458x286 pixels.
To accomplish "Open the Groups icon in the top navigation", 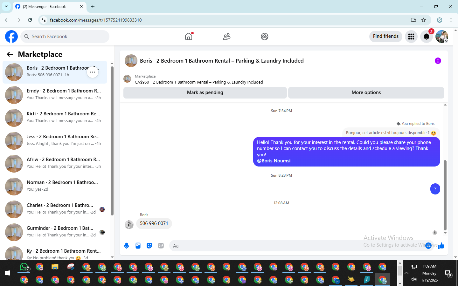I will pyautogui.click(x=265, y=37).
